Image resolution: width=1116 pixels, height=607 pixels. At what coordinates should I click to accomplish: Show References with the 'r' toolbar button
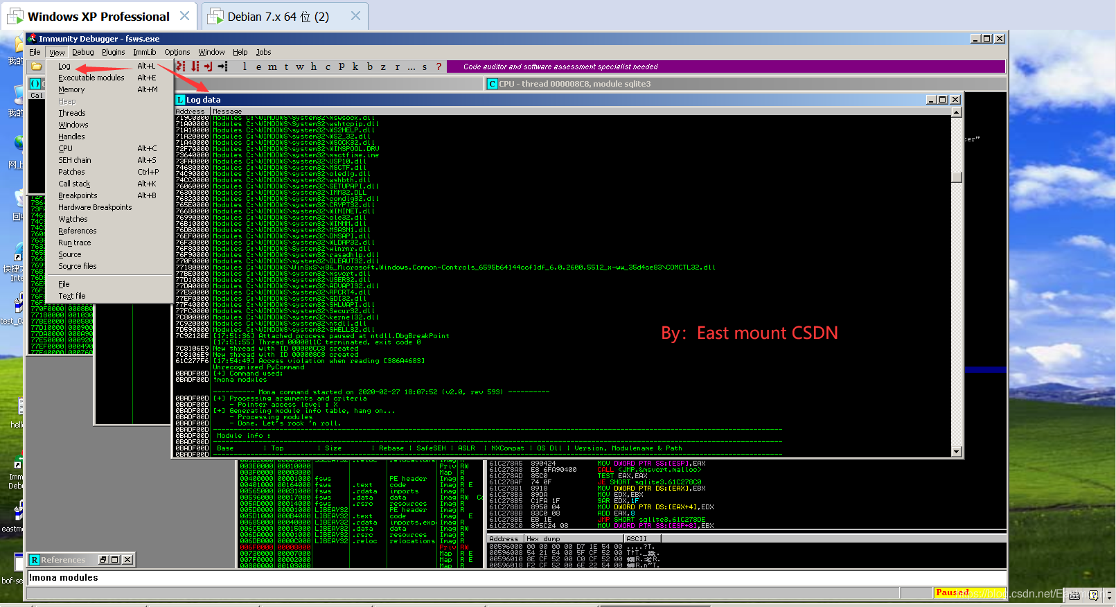397,67
